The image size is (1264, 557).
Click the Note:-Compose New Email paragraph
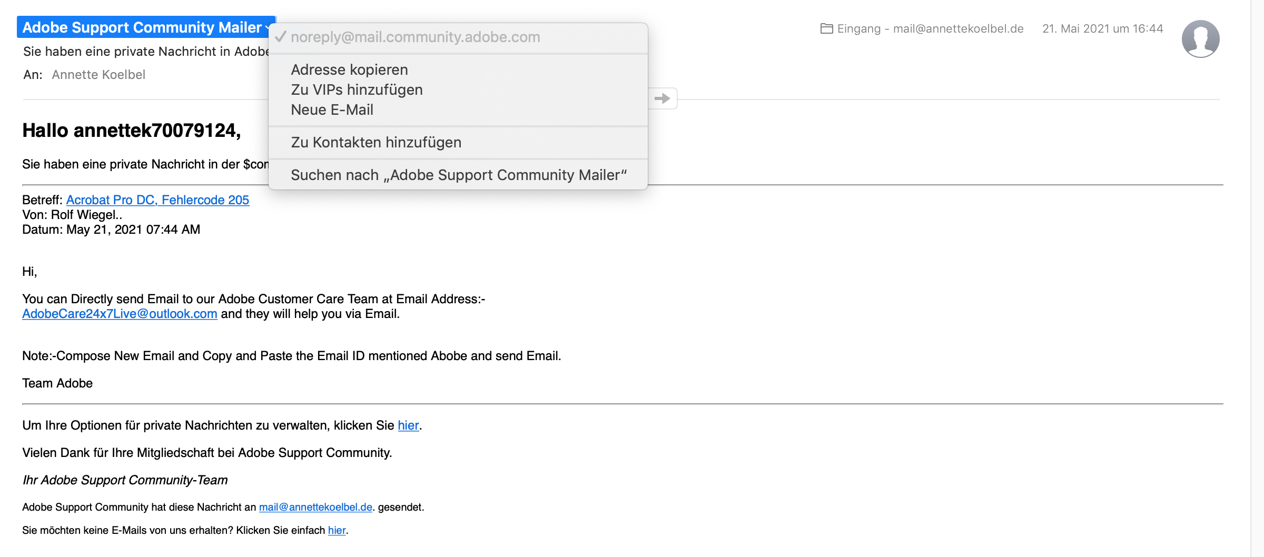pos(292,356)
